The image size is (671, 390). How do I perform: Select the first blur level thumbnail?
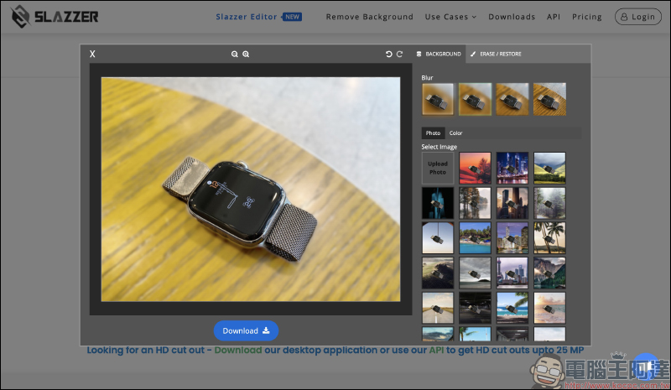click(438, 98)
